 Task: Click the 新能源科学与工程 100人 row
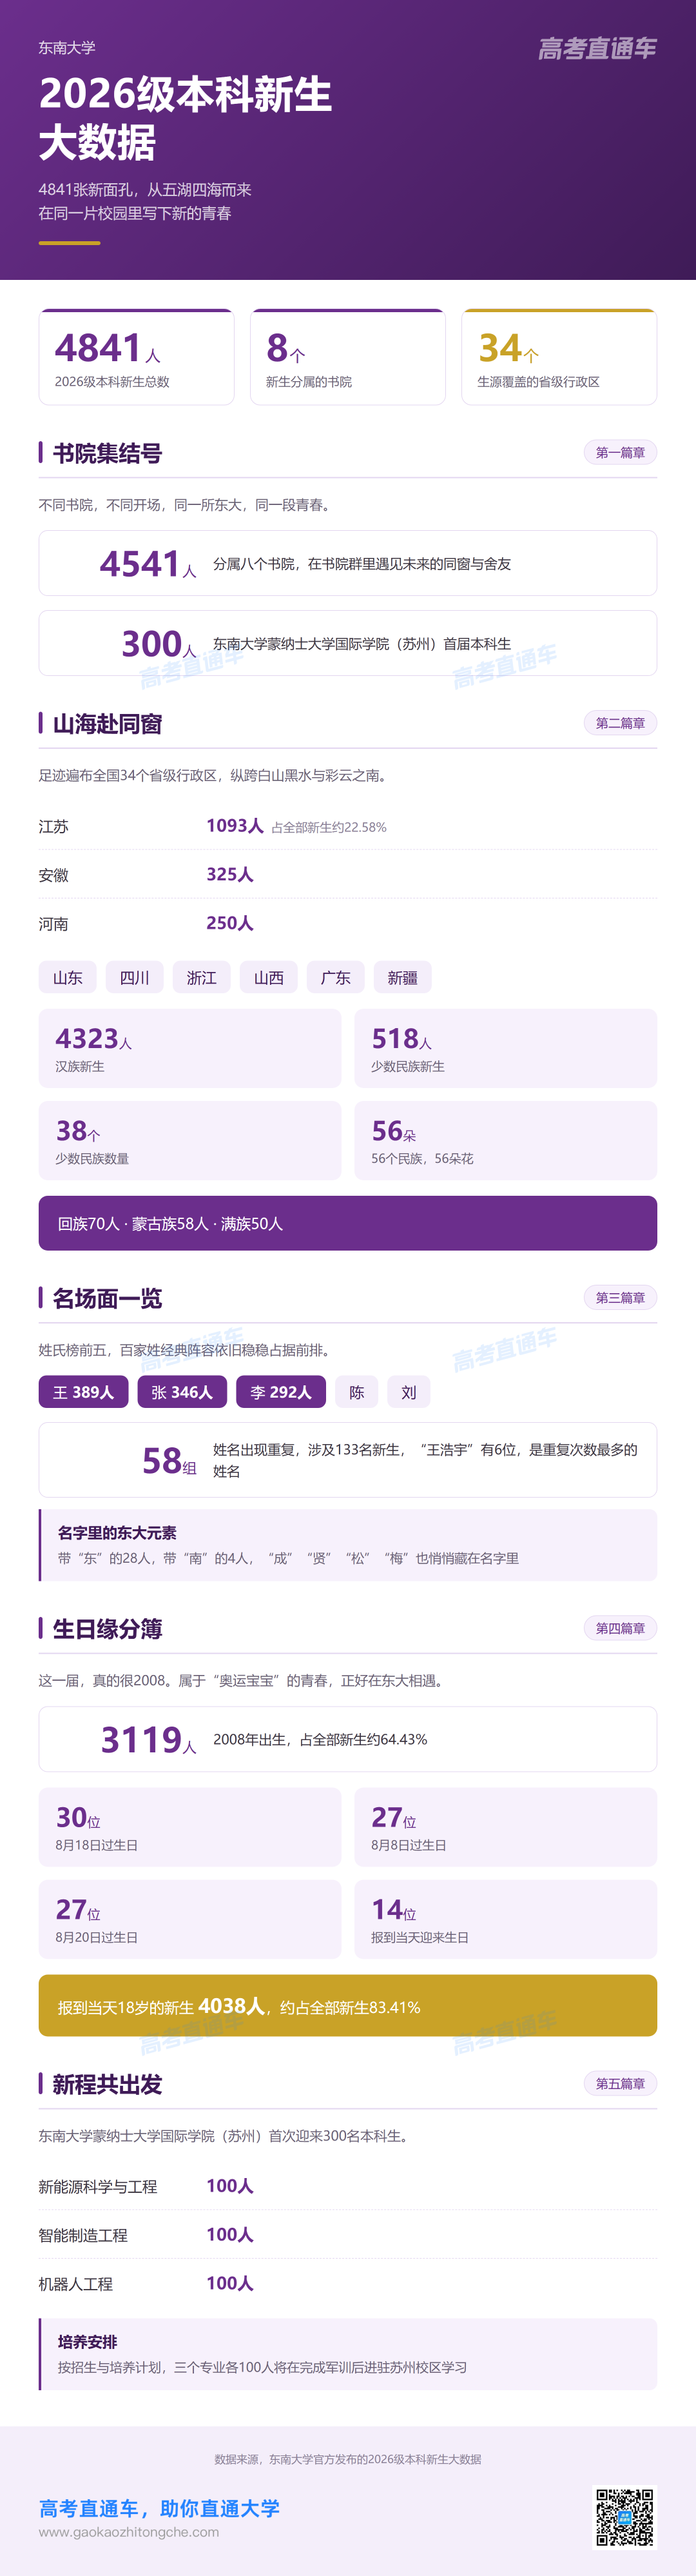(x=347, y=2186)
